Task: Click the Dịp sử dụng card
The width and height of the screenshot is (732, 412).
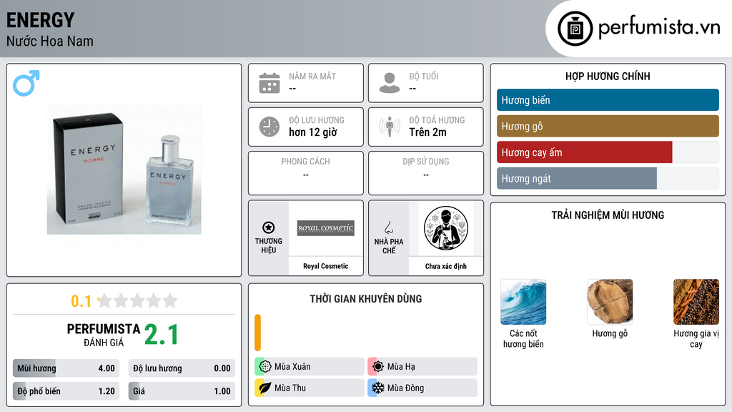Action: pos(426,173)
